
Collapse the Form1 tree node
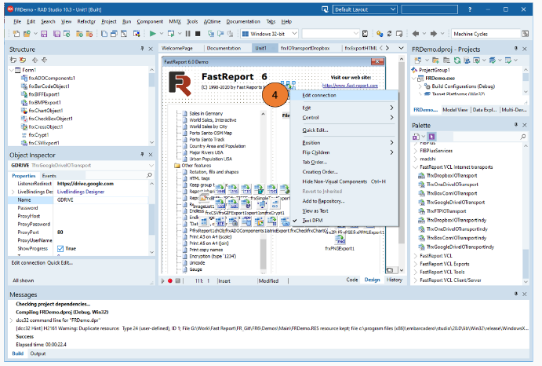(x=12, y=70)
